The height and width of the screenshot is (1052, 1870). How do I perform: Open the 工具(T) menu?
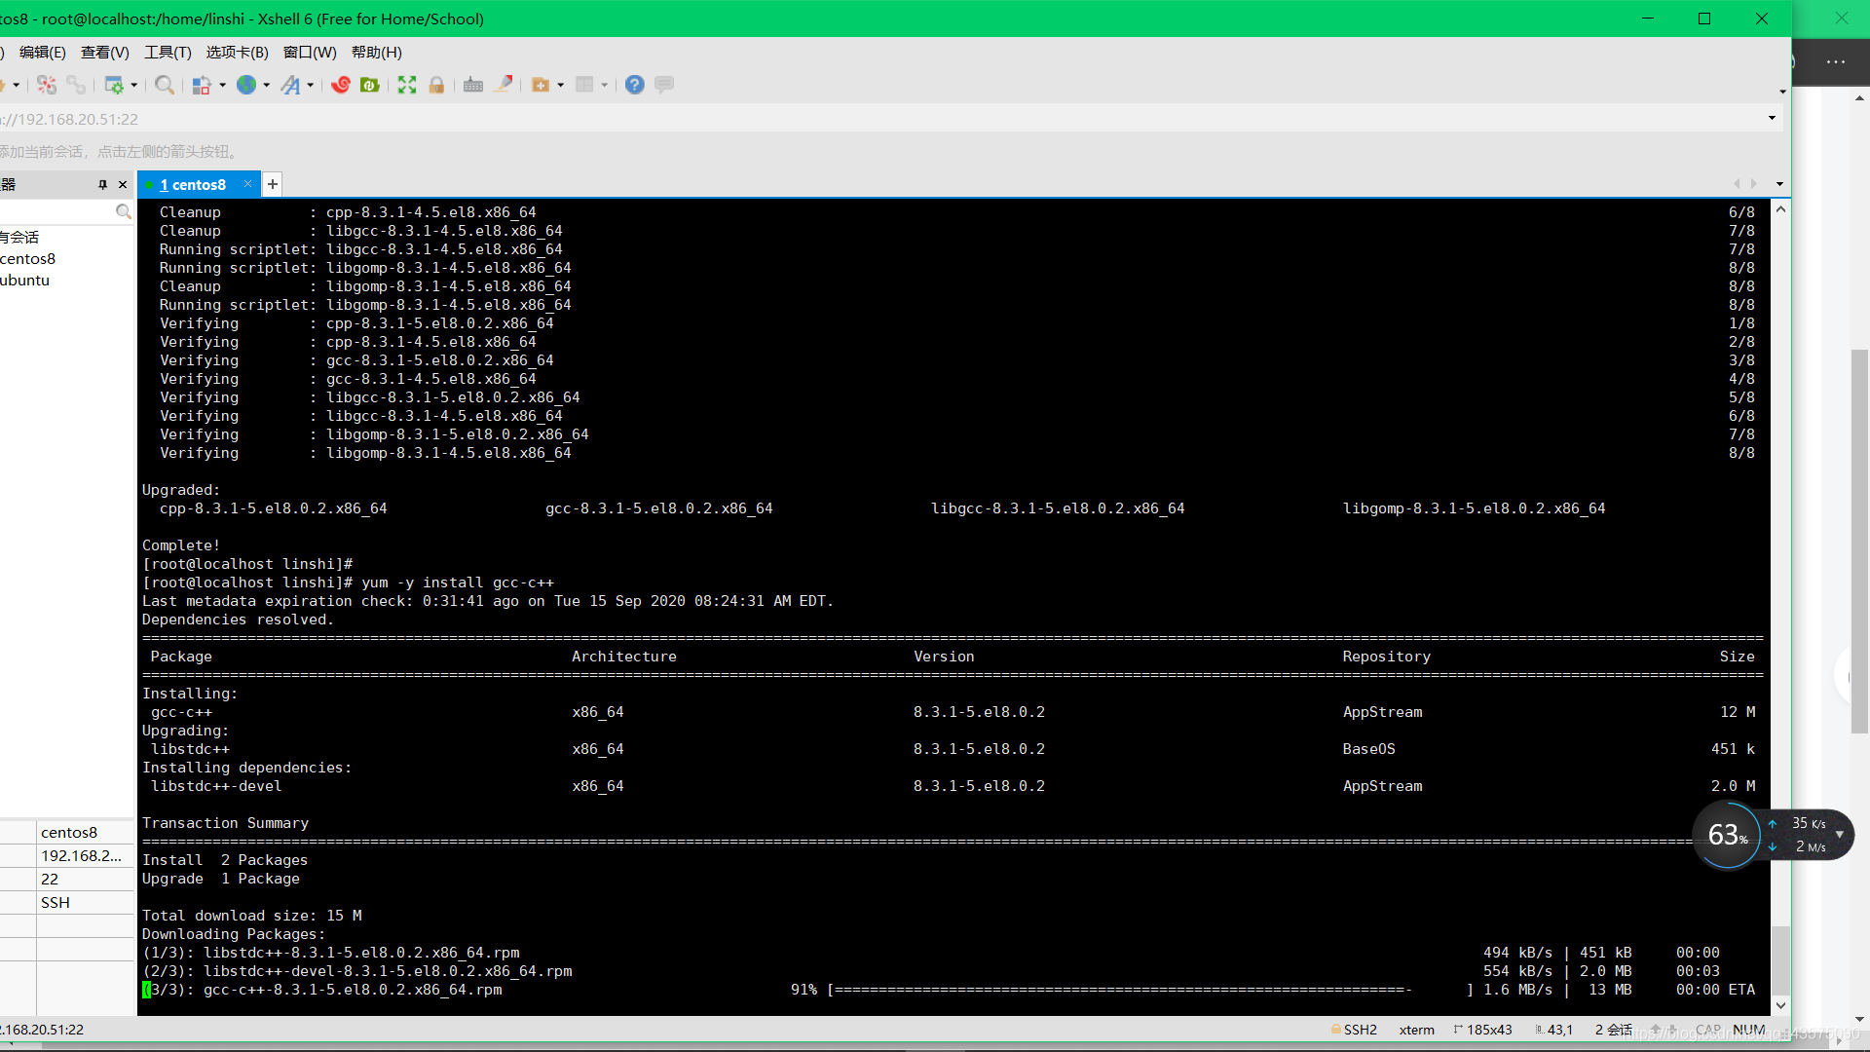(168, 53)
